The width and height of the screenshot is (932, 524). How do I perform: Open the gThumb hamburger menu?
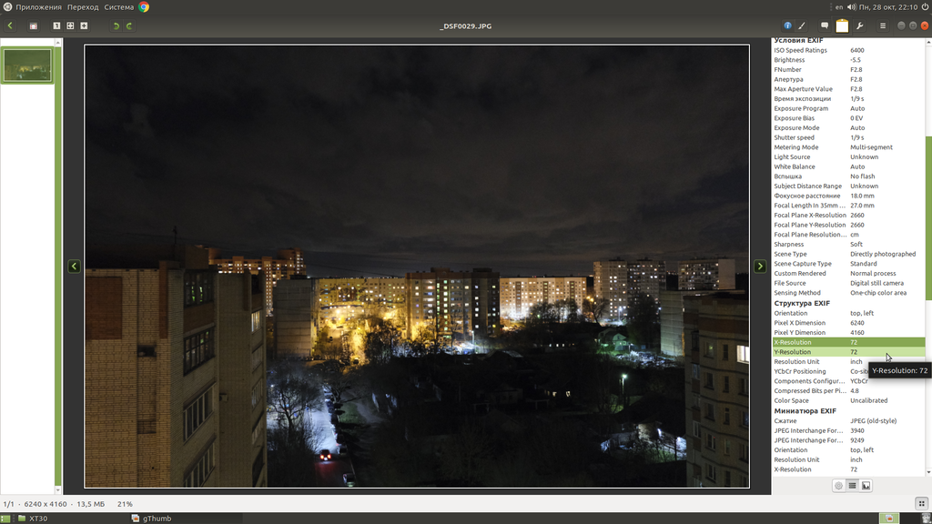883,25
